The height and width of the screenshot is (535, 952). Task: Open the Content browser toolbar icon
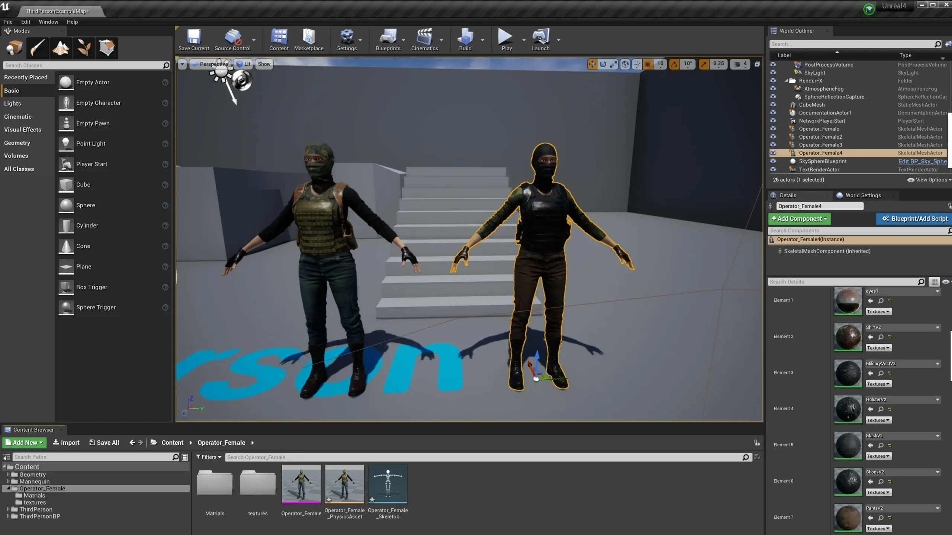point(279,40)
